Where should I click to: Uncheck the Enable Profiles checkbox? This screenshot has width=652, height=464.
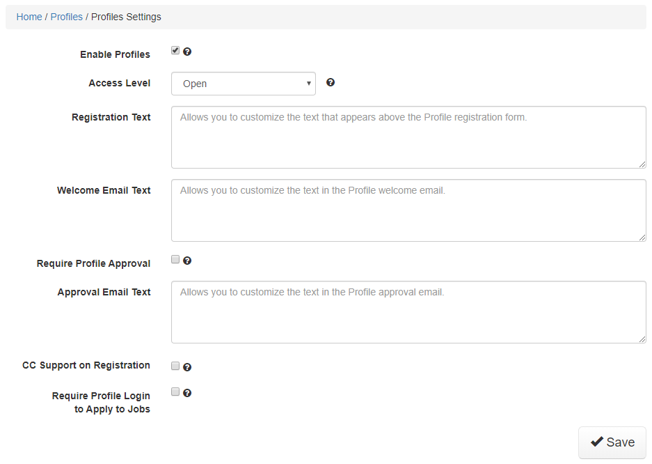point(175,50)
